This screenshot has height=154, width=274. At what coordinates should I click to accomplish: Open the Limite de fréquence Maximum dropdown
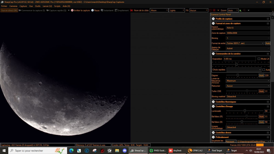pos(248,81)
